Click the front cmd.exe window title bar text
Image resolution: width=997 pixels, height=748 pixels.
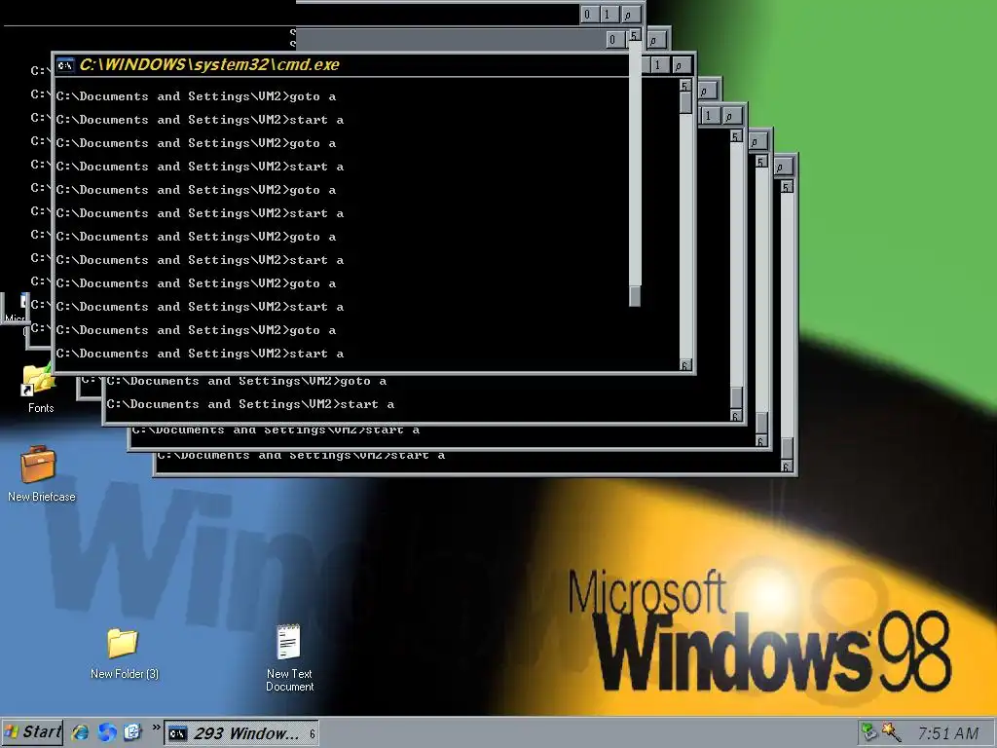[209, 65]
